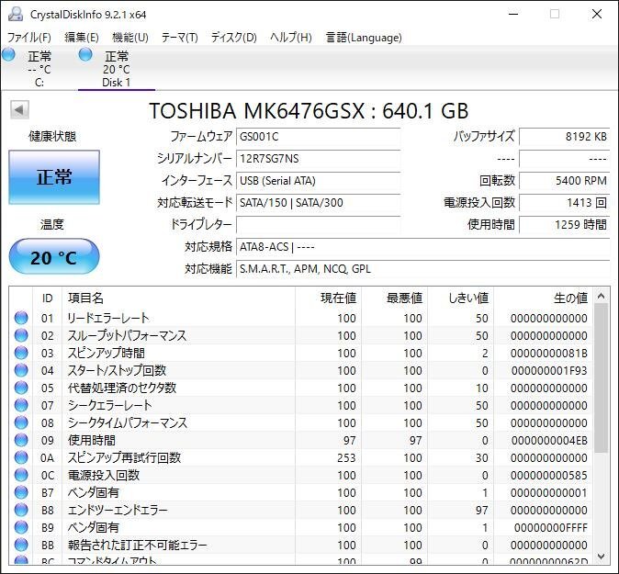
Task: Click status orb for リードエラーレート row
Action: (x=21, y=319)
